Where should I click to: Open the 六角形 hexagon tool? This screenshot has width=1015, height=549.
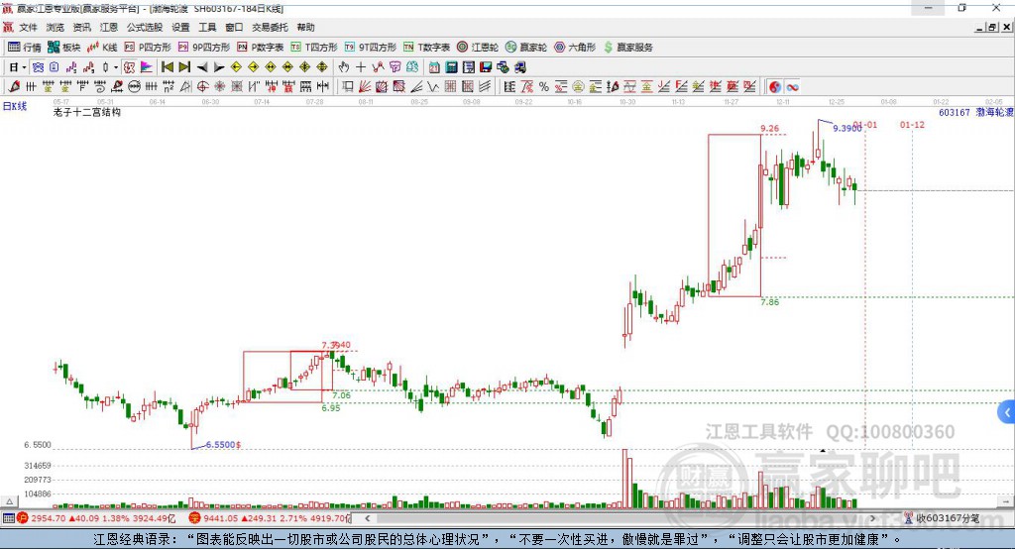pyautogui.click(x=575, y=48)
